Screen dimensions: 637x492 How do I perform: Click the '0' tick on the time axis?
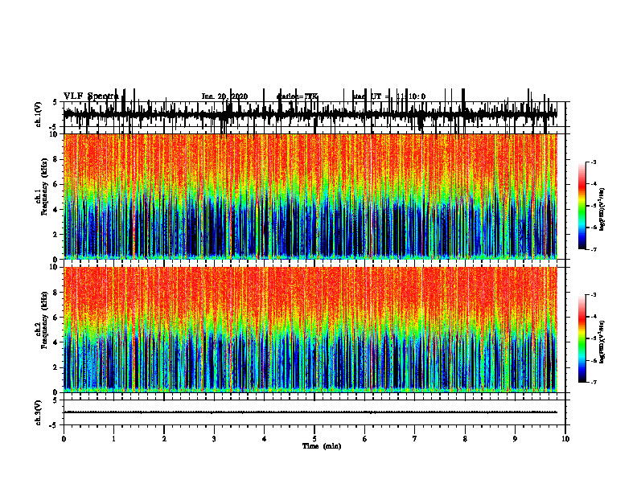[64, 439]
